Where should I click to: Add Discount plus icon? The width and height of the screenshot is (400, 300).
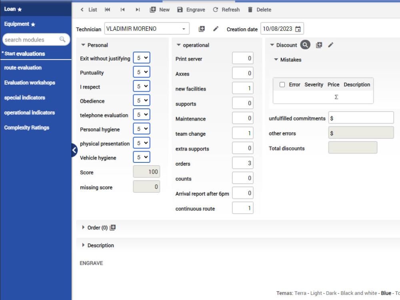319,45
